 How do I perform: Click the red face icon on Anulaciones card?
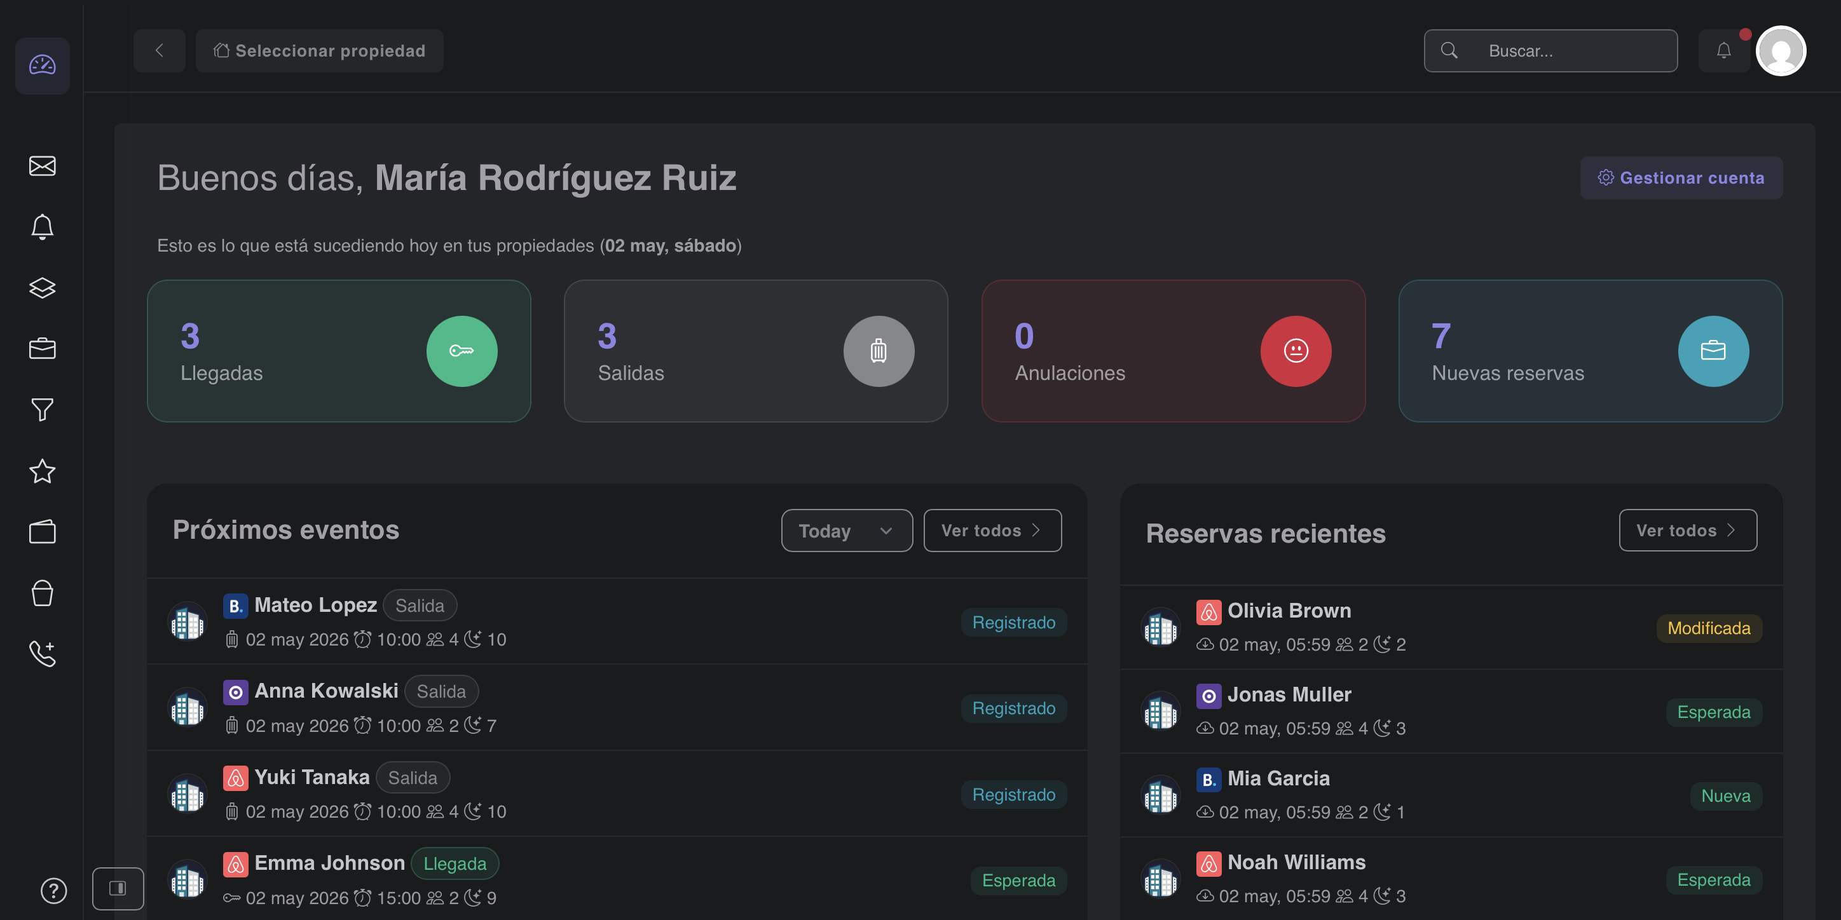1296,351
